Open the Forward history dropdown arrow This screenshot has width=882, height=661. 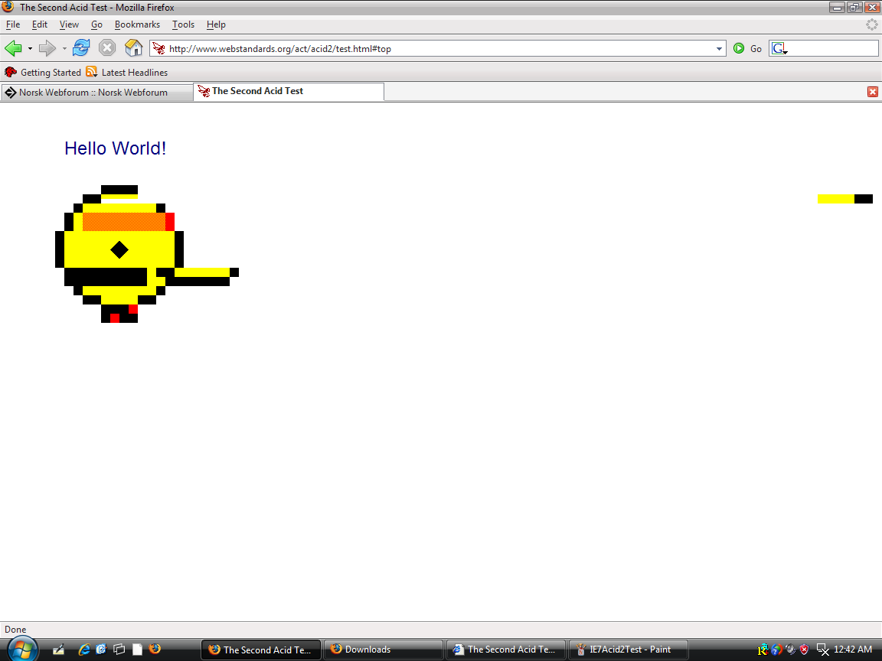pos(64,49)
